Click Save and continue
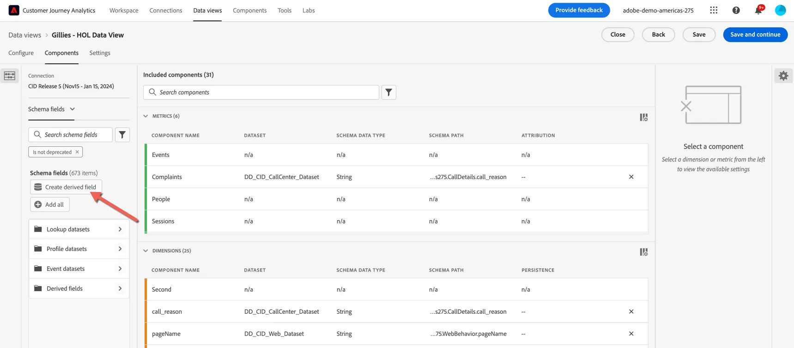The height and width of the screenshot is (348, 794). pyautogui.click(x=755, y=35)
